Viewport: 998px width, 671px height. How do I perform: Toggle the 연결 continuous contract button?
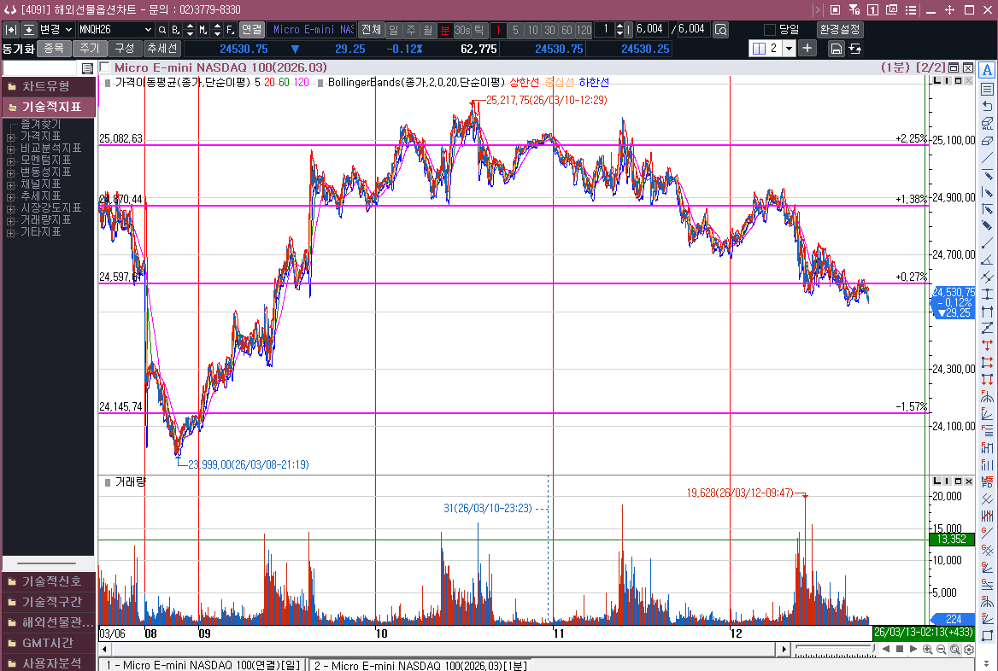click(251, 30)
